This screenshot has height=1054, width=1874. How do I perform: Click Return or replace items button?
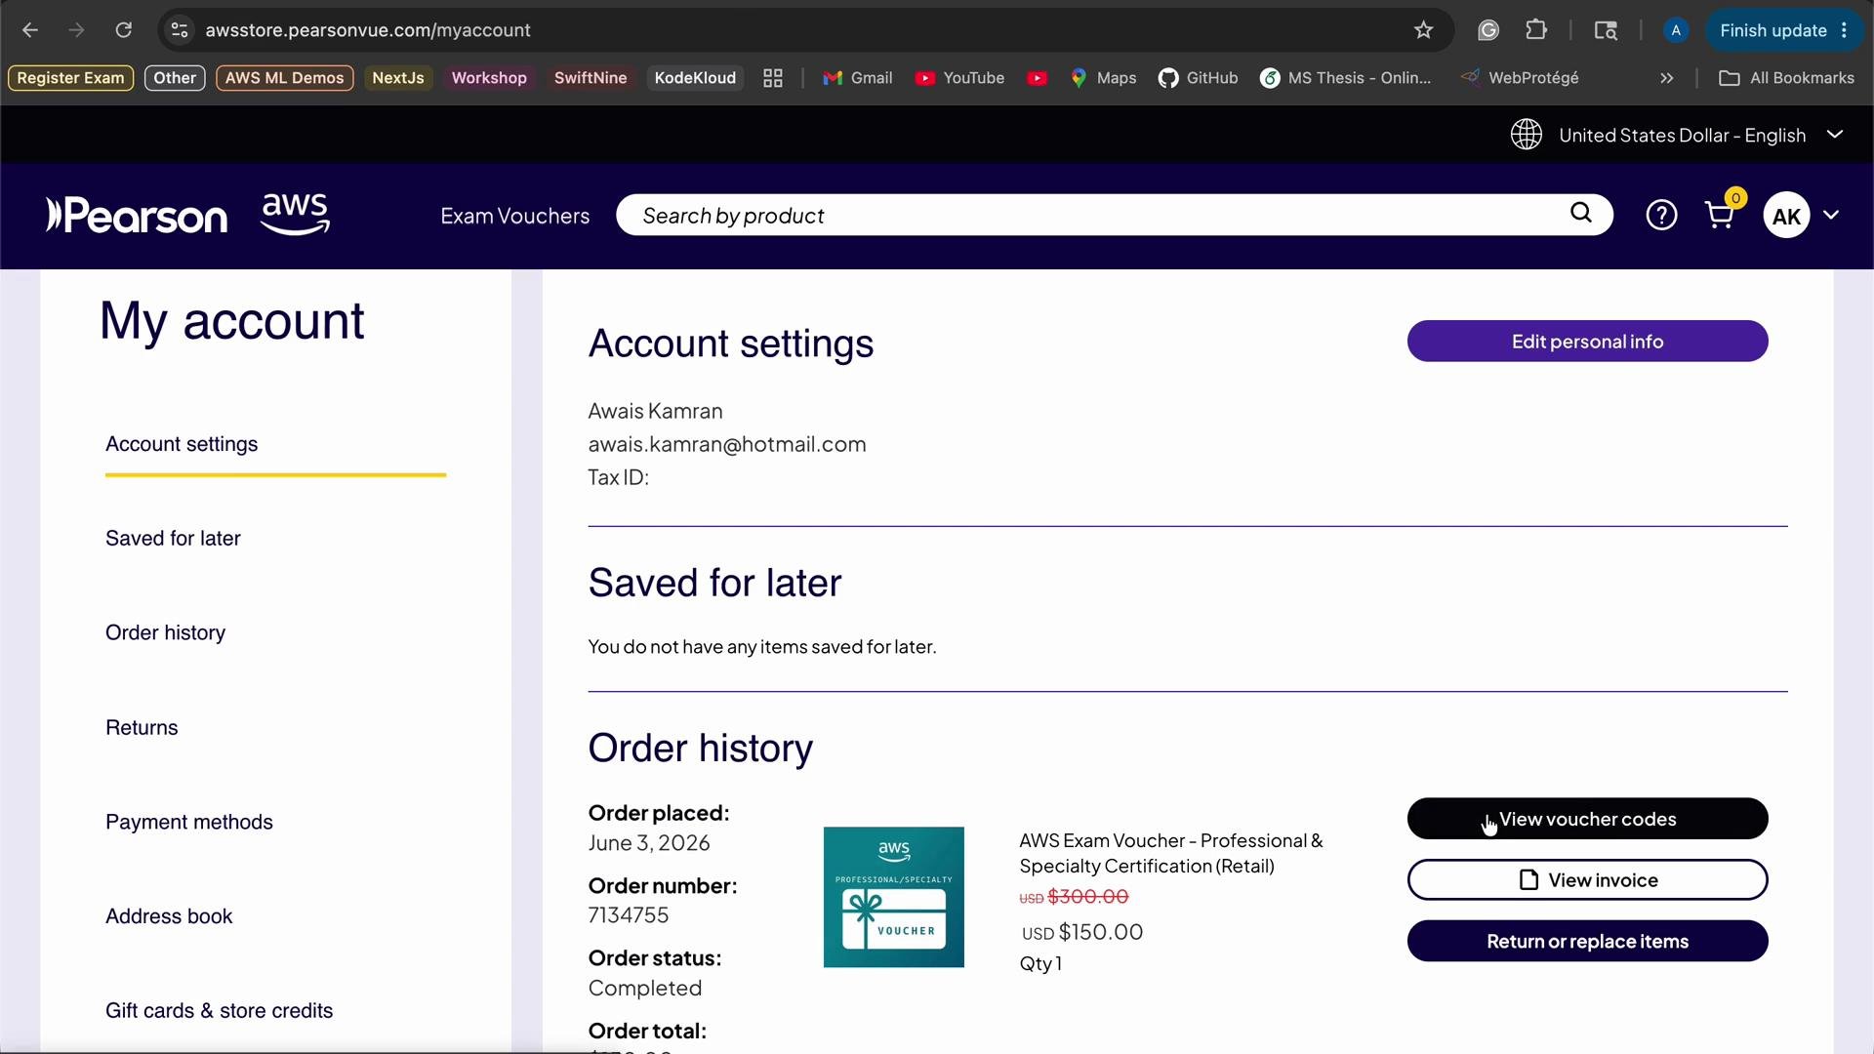[x=1587, y=942]
